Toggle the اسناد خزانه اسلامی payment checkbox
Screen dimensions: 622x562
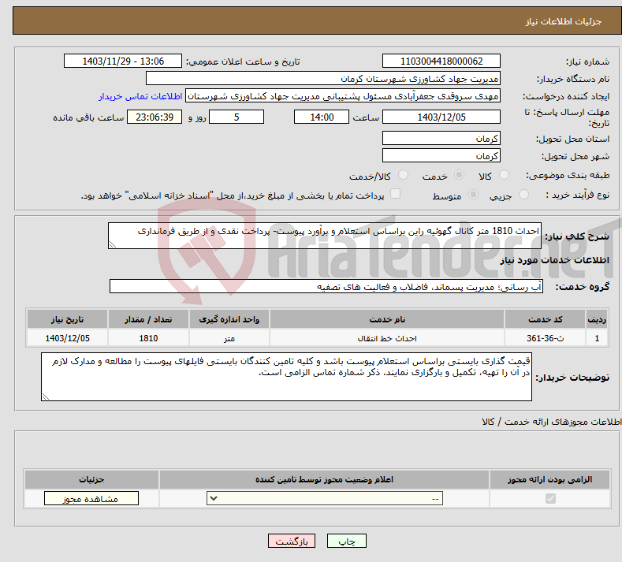point(395,194)
